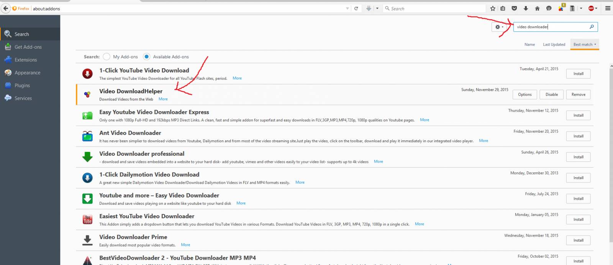
Task: Click the 1-Click Dailymotion blue download icon
Action: (87, 178)
